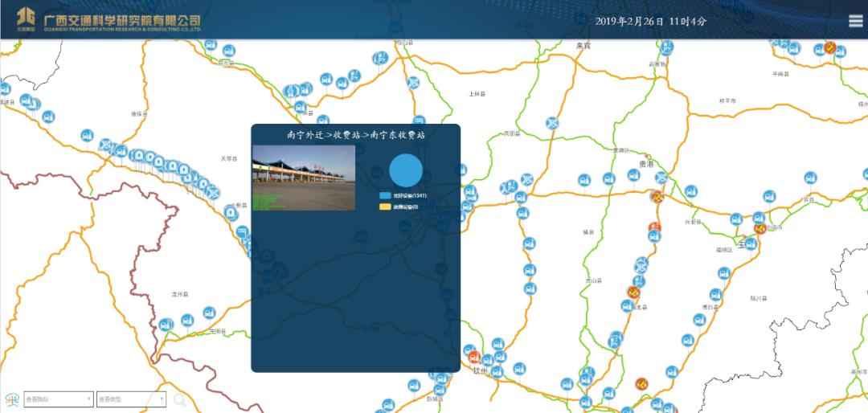Select the crossed-out blue marker near 宾阳县
The height and width of the screenshot is (413, 868).
552,123
